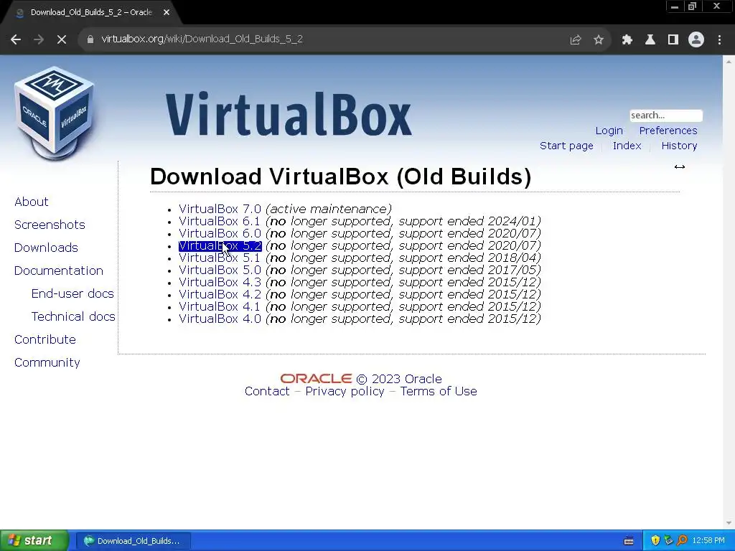Image resolution: width=735 pixels, height=551 pixels.
Task: Open the extensions puzzle icon
Action: point(627,40)
